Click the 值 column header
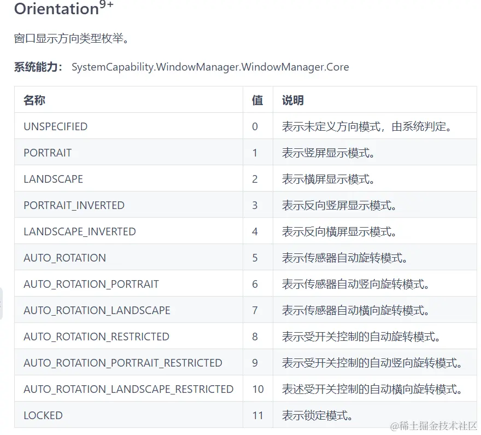Viewport: 481px width, 435px height. [x=257, y=100]
